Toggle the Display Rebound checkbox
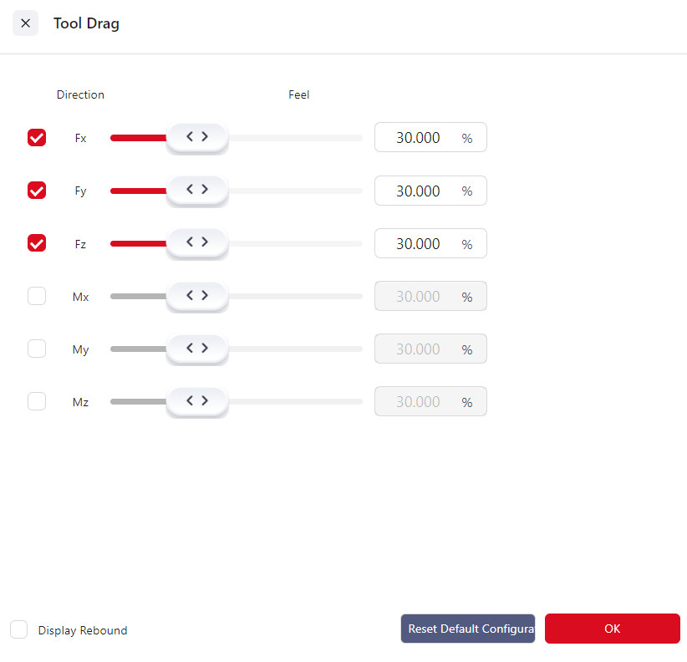This screenshot has width=687, height=662. coord(19,629)
